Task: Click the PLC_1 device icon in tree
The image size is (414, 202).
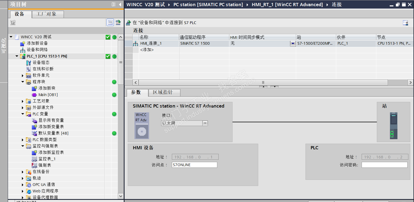Action: (23, 56)
